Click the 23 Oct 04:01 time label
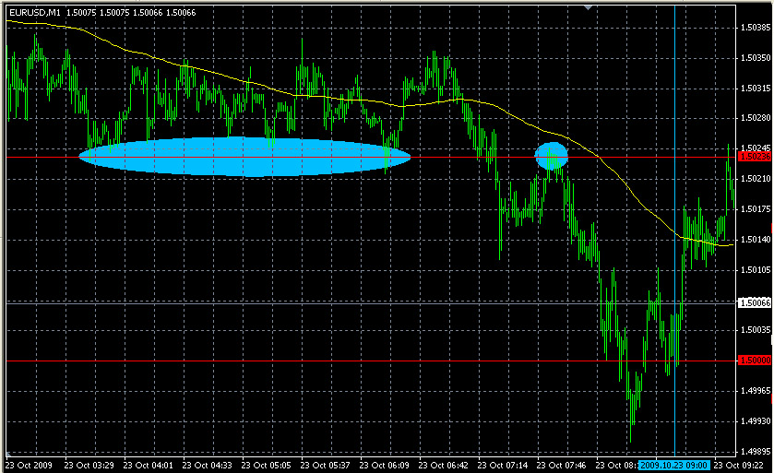 [x=149, y=465]
